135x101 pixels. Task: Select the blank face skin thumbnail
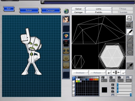tap(66, 65)
